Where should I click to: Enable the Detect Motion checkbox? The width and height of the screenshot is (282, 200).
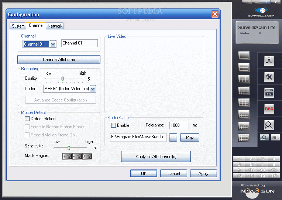pyautogui.click(x=27, y=119)
